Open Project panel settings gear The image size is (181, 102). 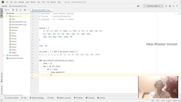pos(25,10)
